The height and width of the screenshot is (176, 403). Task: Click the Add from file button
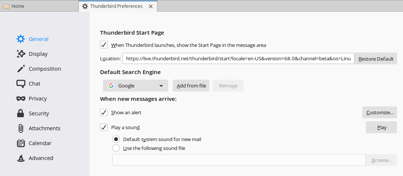pos(191,86)
